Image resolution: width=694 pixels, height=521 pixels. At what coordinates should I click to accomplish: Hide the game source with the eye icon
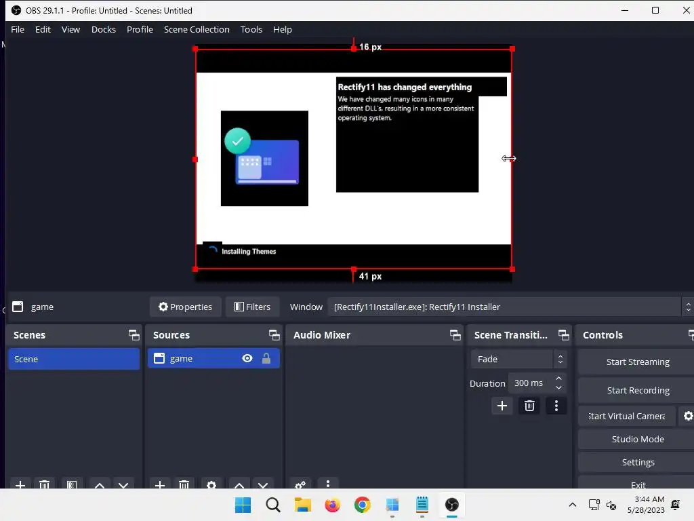coord(247,358)
